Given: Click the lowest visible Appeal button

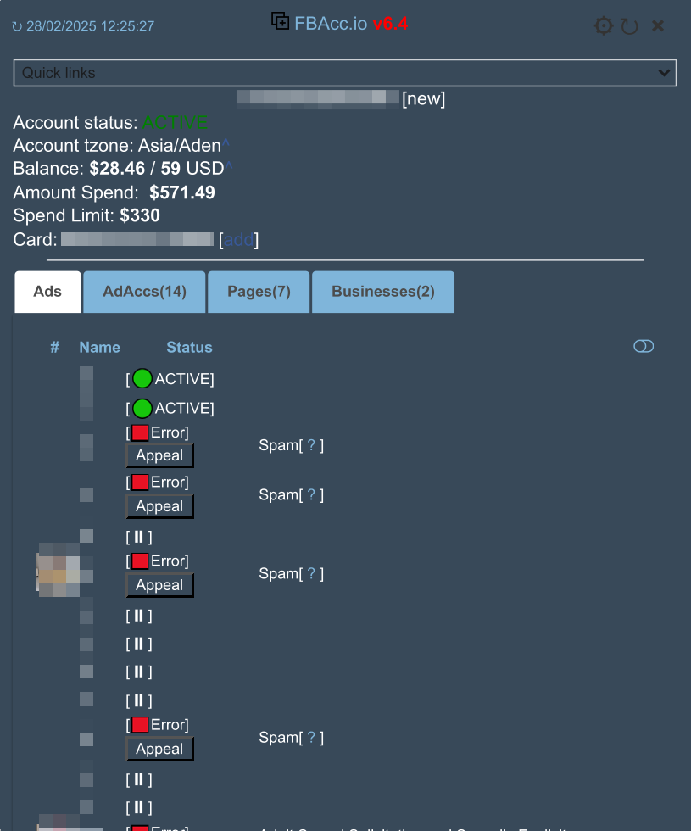Looking at the screenshot, I should (159, 749).
